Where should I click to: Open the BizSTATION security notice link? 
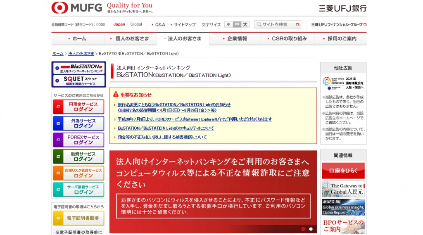[x=166, y=128]
